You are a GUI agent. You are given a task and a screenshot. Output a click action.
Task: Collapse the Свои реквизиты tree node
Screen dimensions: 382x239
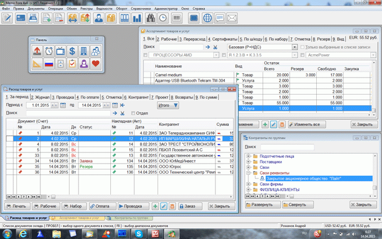[x=248, y=173]
